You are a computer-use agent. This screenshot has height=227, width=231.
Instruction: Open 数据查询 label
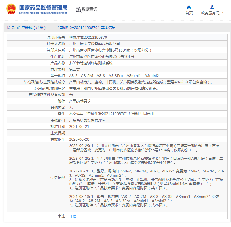coord(89,9)
